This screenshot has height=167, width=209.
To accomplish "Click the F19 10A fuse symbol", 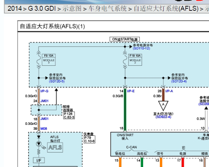I will [125, 60].
